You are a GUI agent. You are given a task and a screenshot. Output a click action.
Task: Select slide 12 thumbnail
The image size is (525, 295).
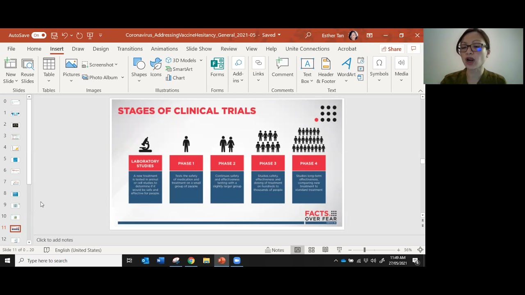click(x=16, y=240)
